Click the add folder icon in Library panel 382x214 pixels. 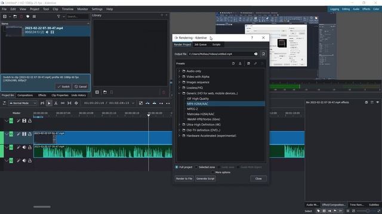[x=105, y=92]
